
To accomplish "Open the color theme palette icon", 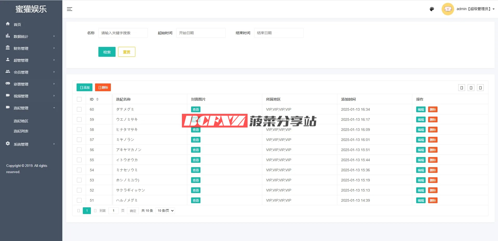I will [432, 9].
